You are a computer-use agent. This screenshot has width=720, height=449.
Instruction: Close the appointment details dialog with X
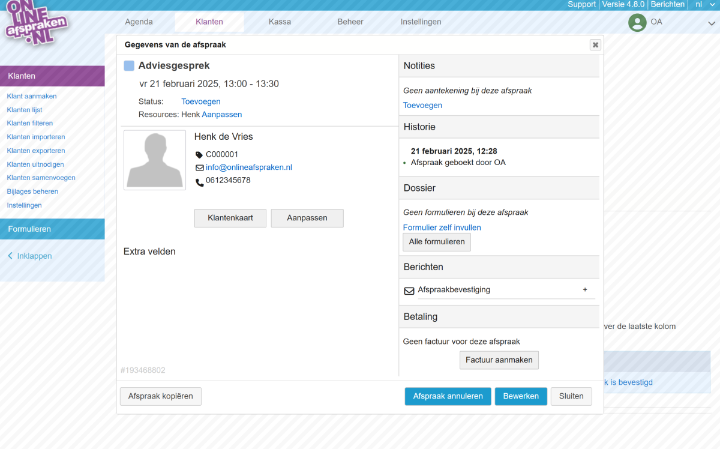(x=595, y=45)
